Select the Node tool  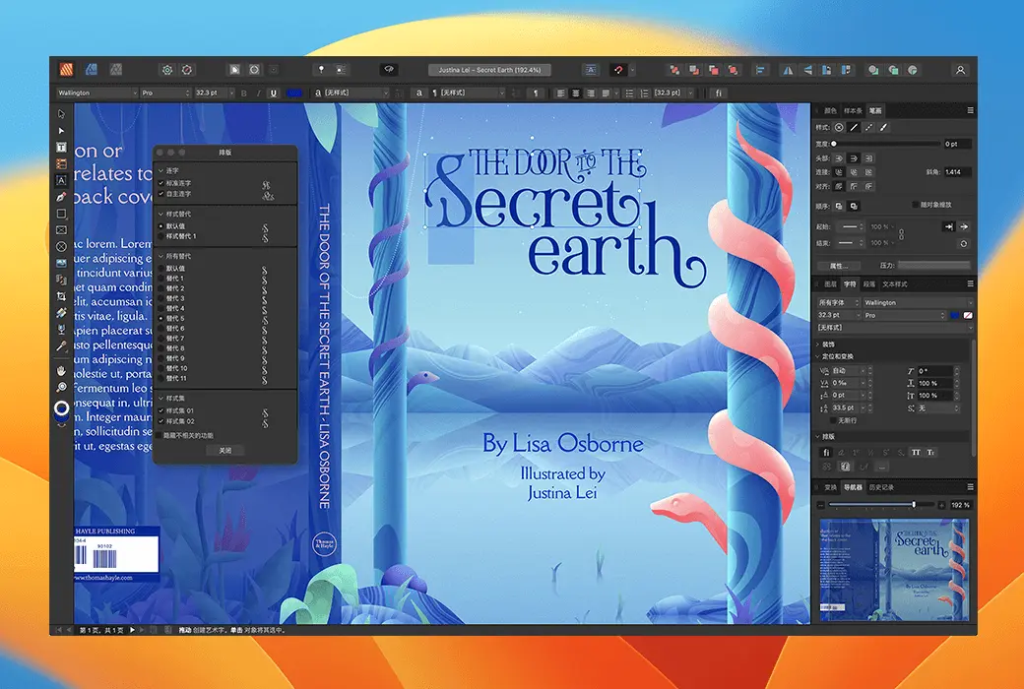pyautogui.click(x=61, y=131)
